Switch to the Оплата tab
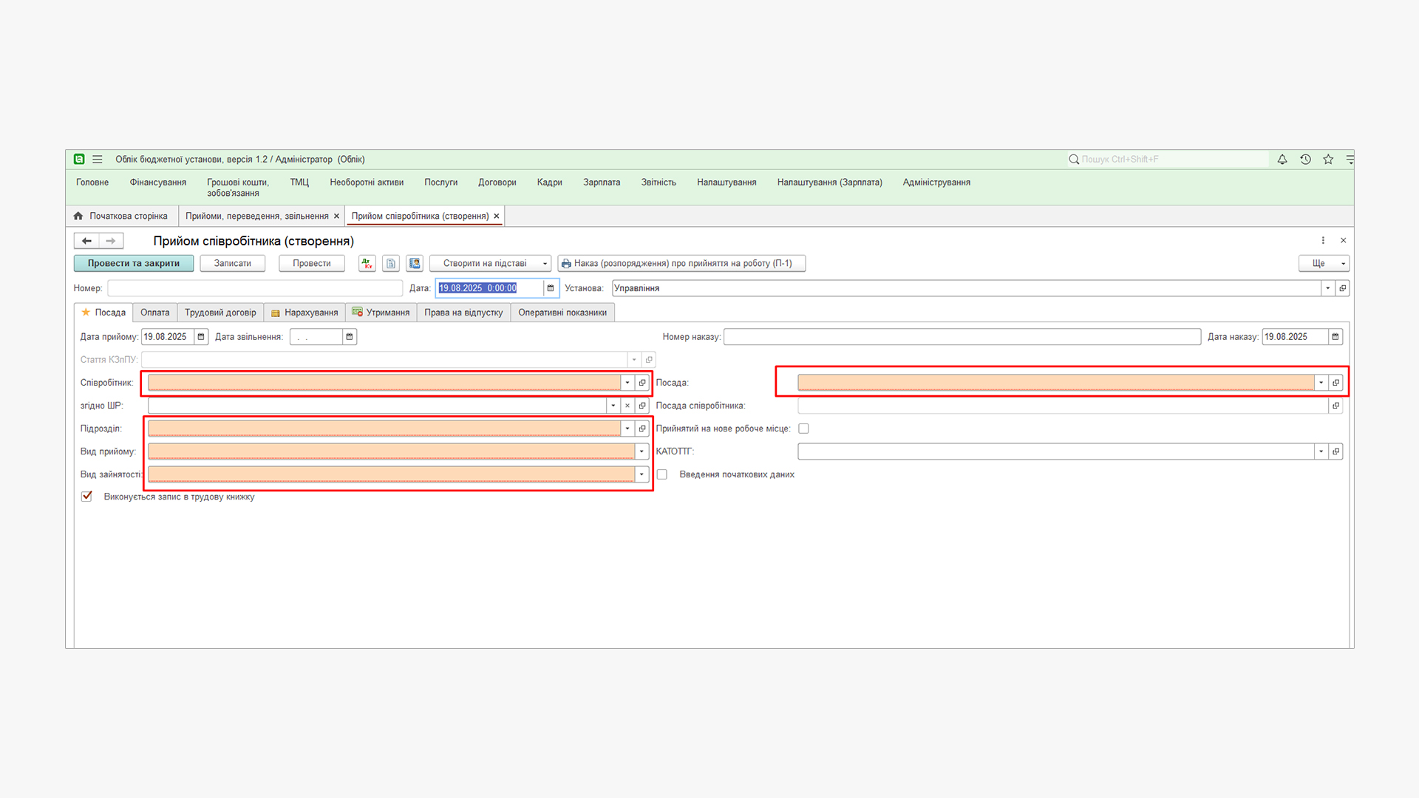 click(154, 313)
